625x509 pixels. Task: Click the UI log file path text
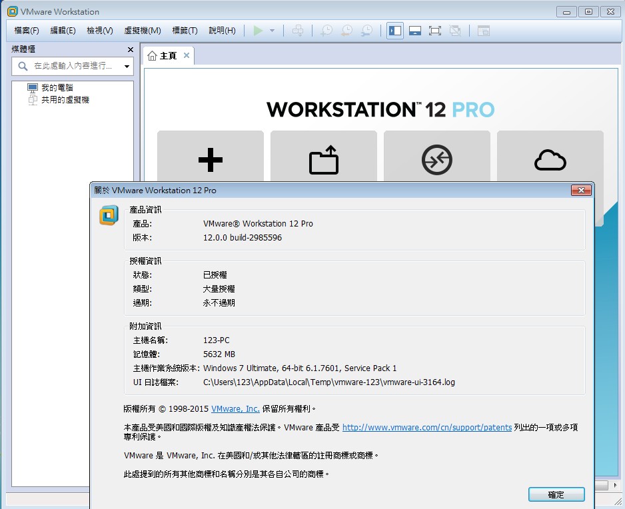[x=329, y=382]
